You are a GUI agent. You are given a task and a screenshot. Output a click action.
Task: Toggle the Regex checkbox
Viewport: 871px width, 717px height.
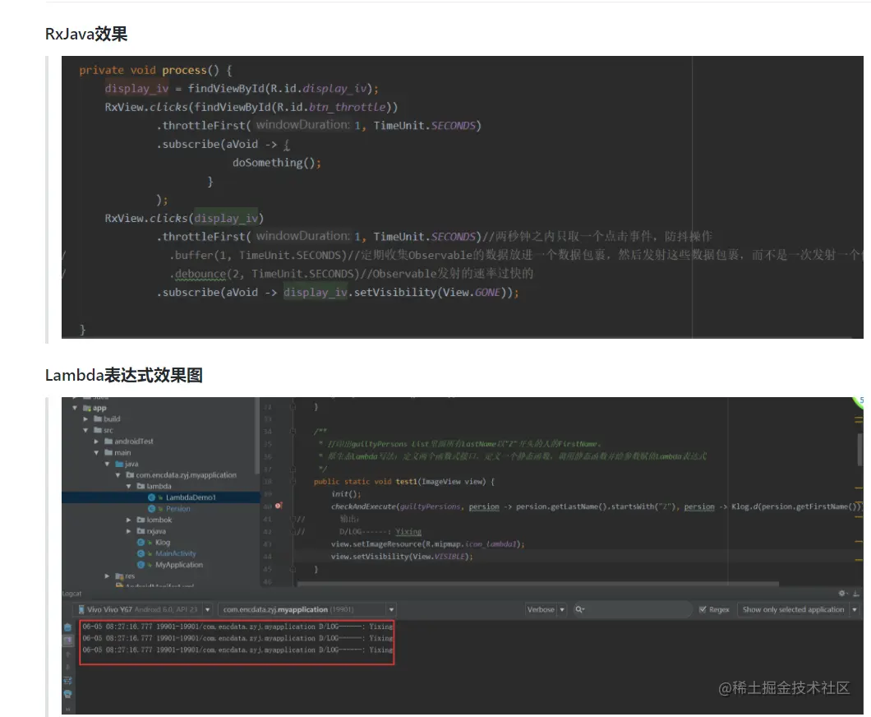703,610
